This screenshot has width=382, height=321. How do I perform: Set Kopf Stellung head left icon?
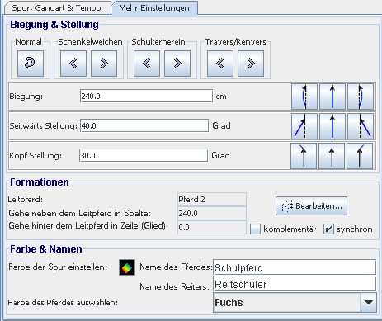pos(304,156)
